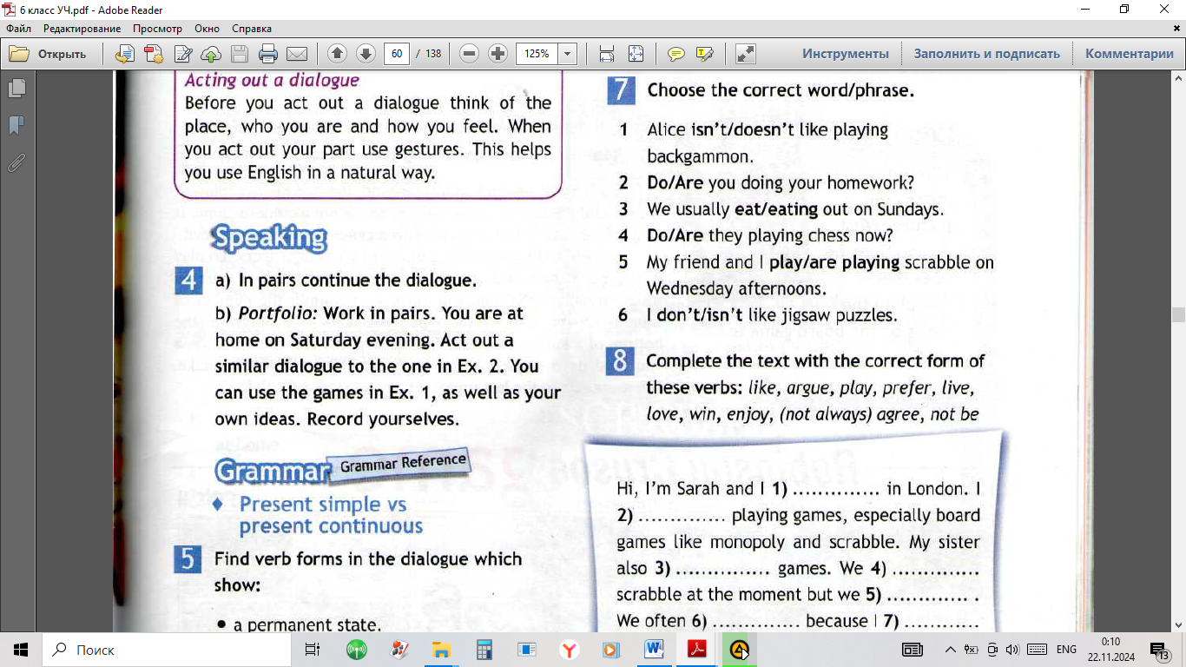Click the vertical scrollbar thumb
The image size is (1186, 667).
[x=1178, y=314]
